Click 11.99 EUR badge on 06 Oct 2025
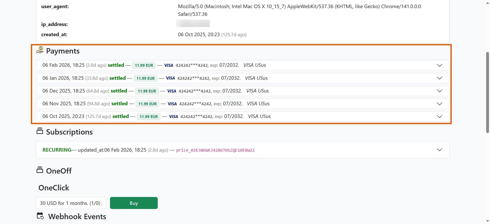This screenshot has width=490, height=224. 149,116
